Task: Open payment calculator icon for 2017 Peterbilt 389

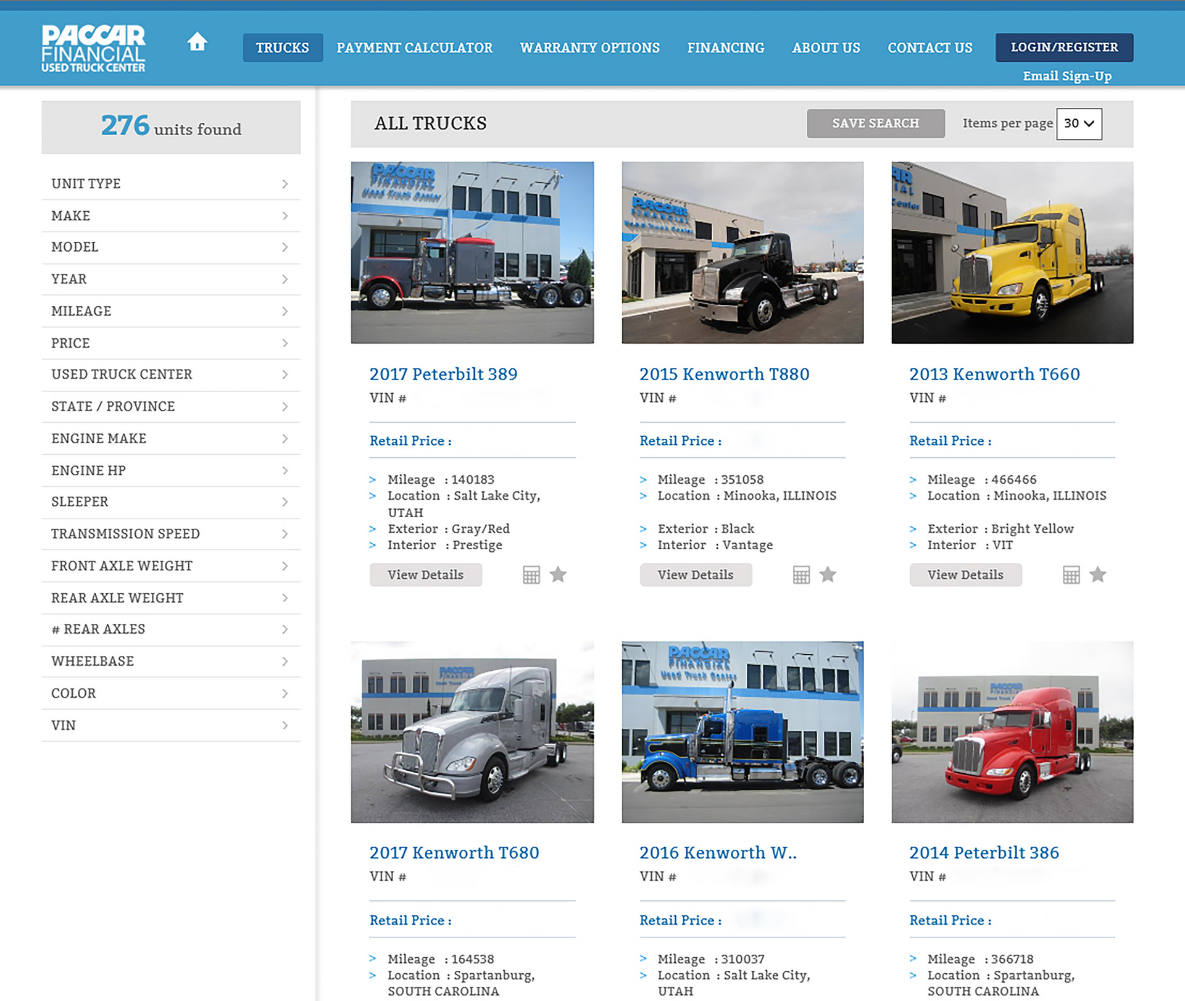Action: point(531,575)
